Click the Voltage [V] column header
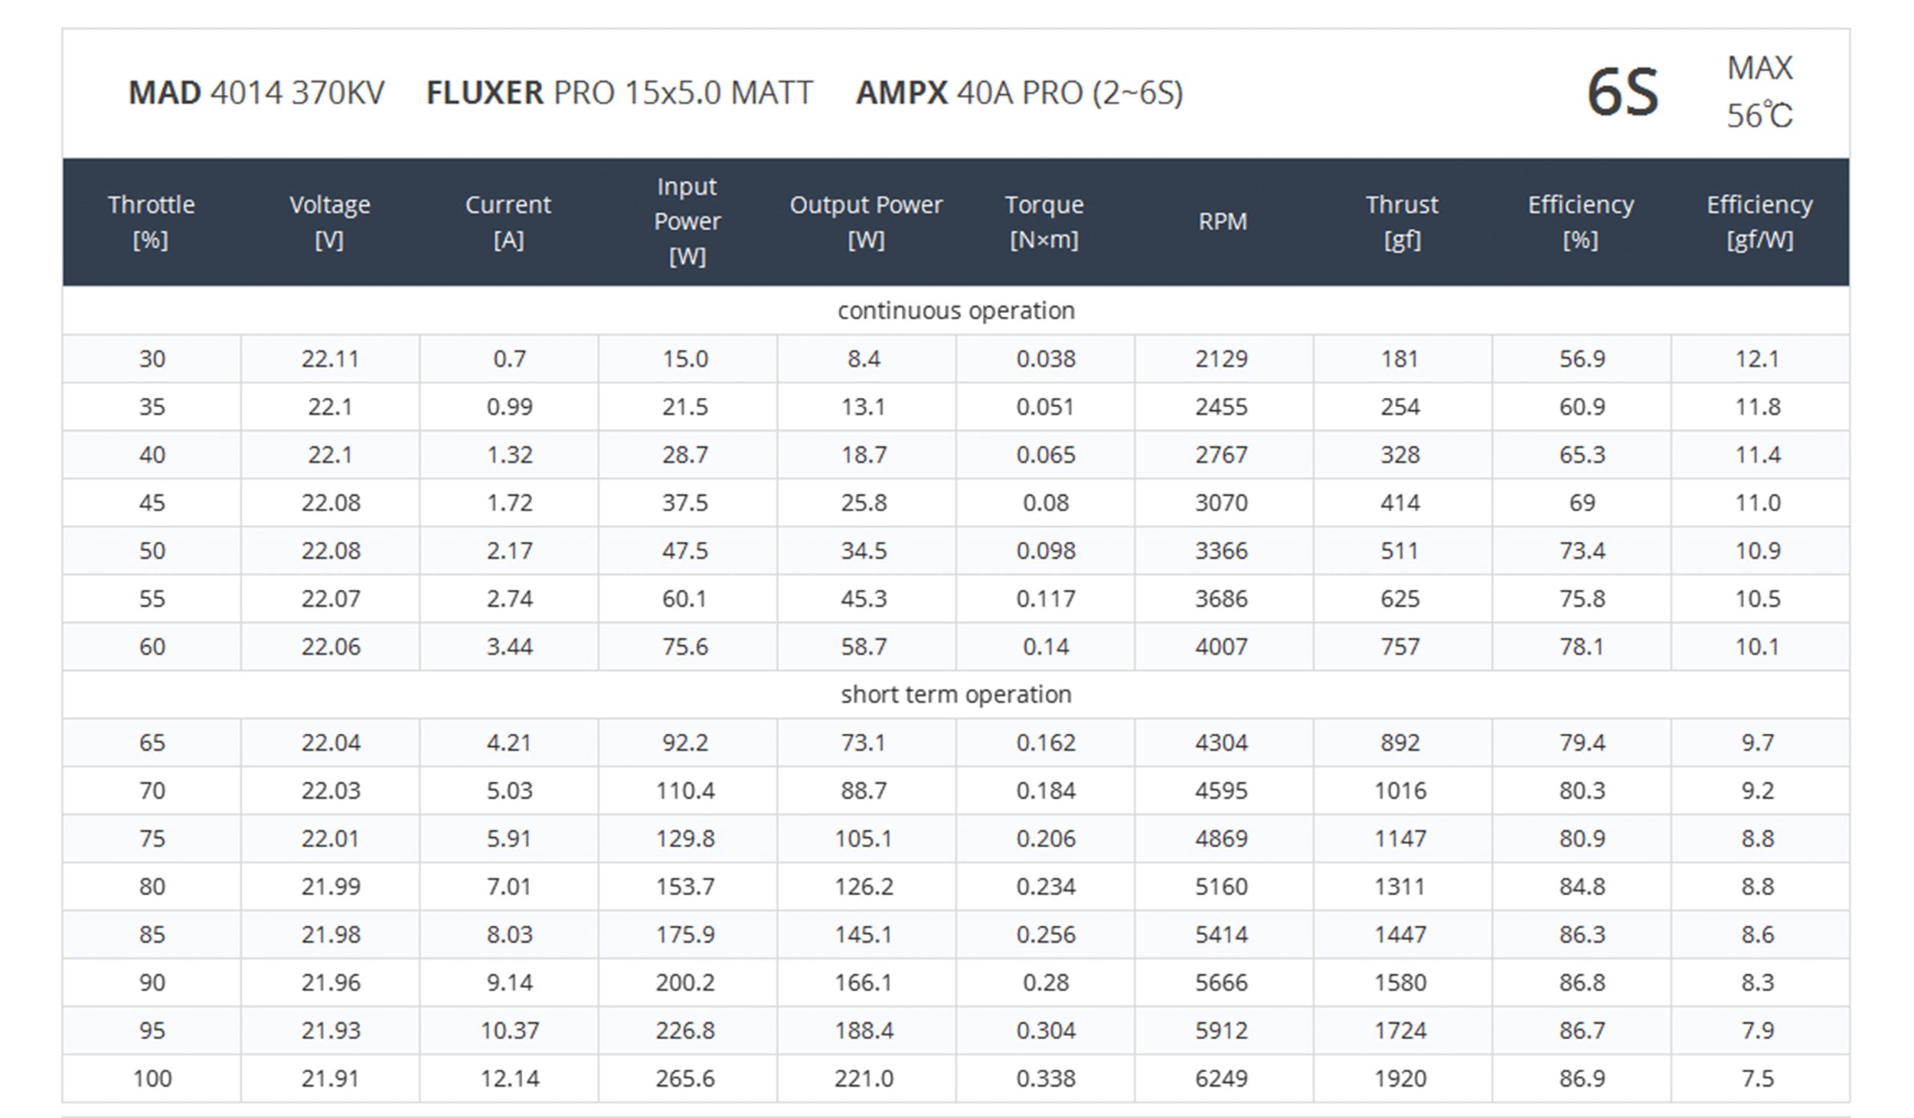Image resolution: width=1914 pixels, height=1118 pixels. [330, 222]
